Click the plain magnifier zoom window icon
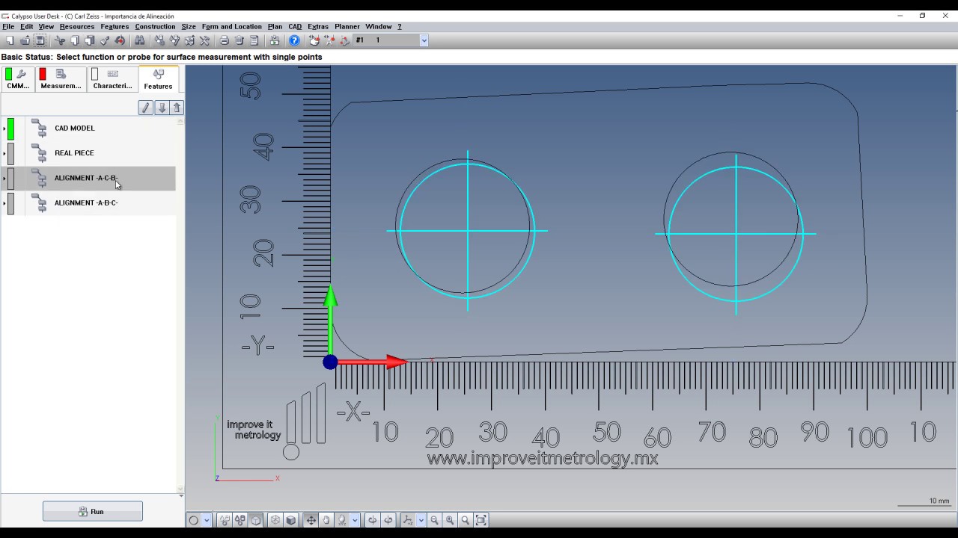This screenshot has width=958, height=538. coord(465,520)
